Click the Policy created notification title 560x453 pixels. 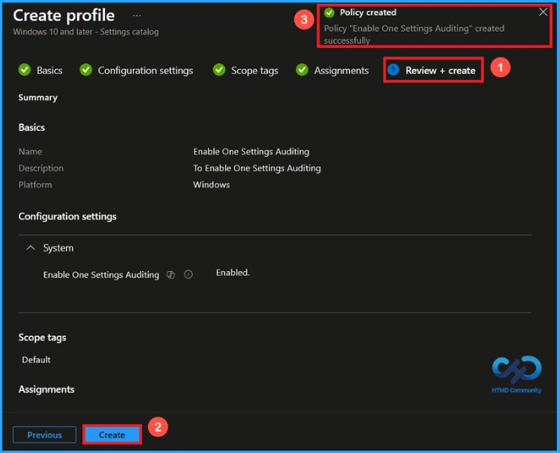pos(367,13)
